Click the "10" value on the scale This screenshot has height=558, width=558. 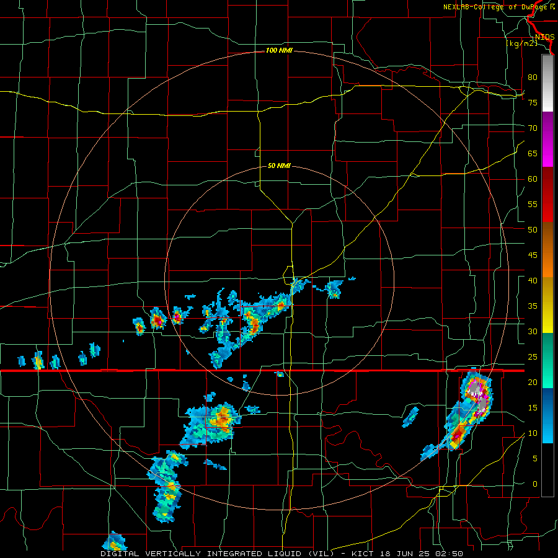pos(533,433)
